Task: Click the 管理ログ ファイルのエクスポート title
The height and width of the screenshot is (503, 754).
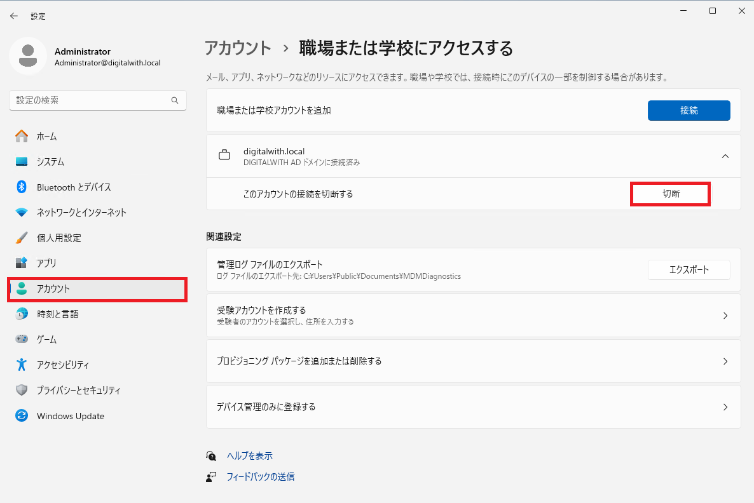Action: point(270,265)
